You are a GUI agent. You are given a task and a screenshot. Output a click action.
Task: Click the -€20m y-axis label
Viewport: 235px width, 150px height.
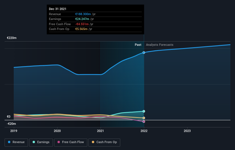(x=11, y=124)
